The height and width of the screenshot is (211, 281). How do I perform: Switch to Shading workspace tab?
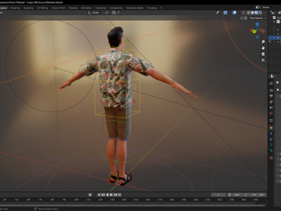73,8
